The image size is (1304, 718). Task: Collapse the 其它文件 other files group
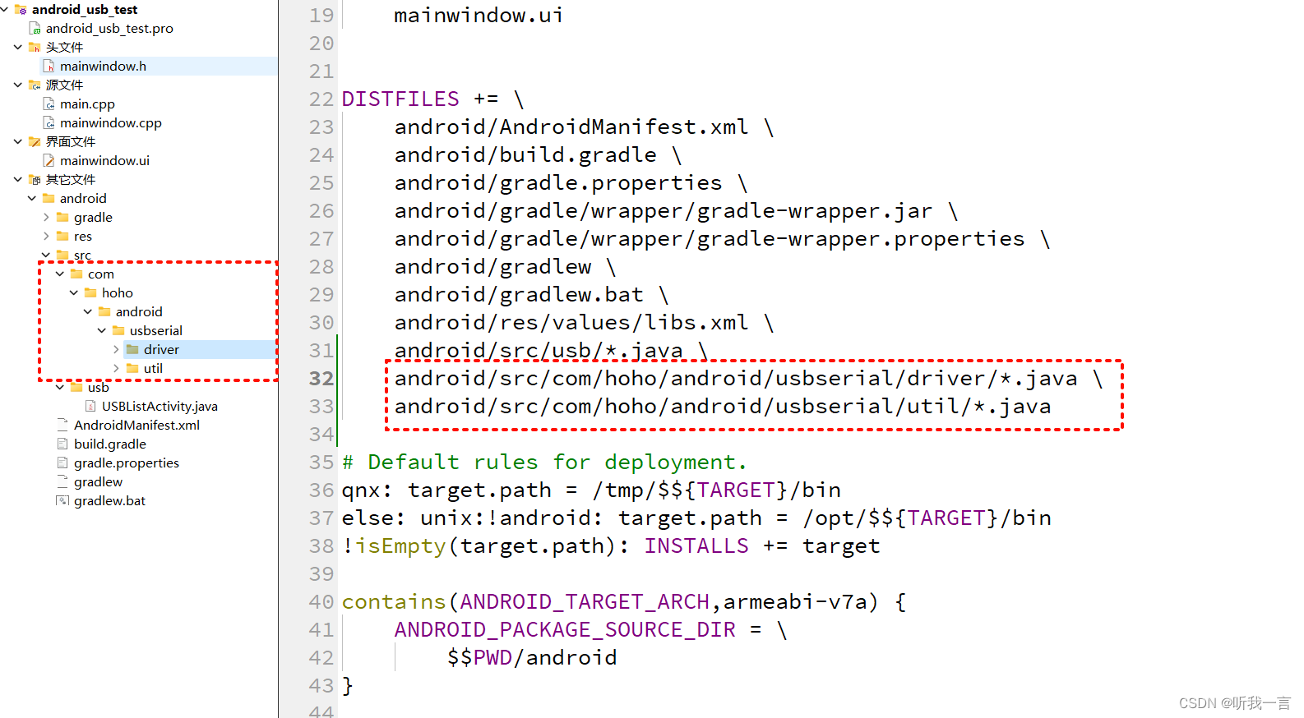[18, 179]
